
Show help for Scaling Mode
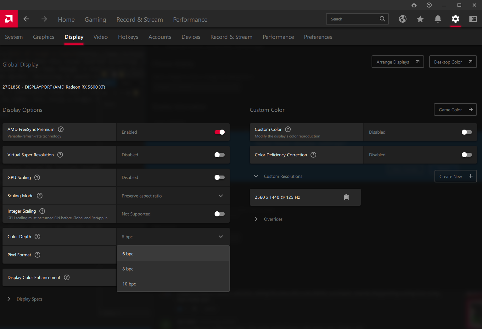point(40,196)
